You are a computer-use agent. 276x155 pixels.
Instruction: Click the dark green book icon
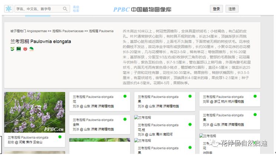pos(19,49)
